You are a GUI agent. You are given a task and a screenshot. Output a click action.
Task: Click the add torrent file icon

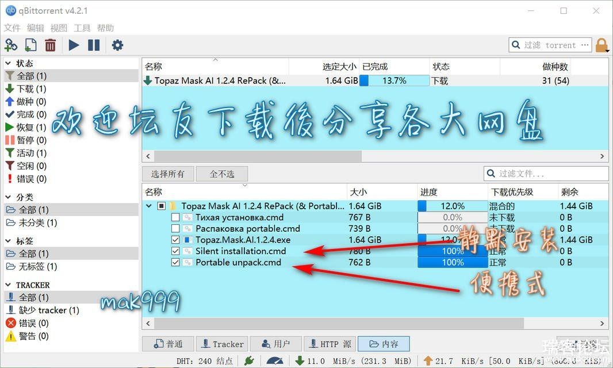pyautogui.click(x=30, y=45)
